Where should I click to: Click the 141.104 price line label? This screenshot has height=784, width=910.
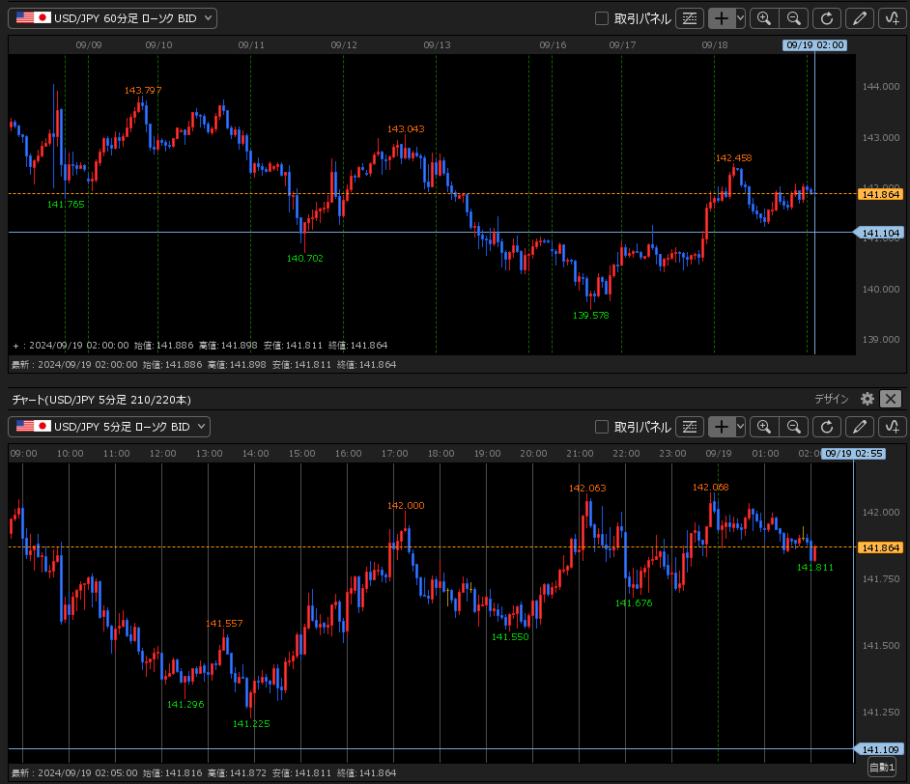tap(880, 233)
